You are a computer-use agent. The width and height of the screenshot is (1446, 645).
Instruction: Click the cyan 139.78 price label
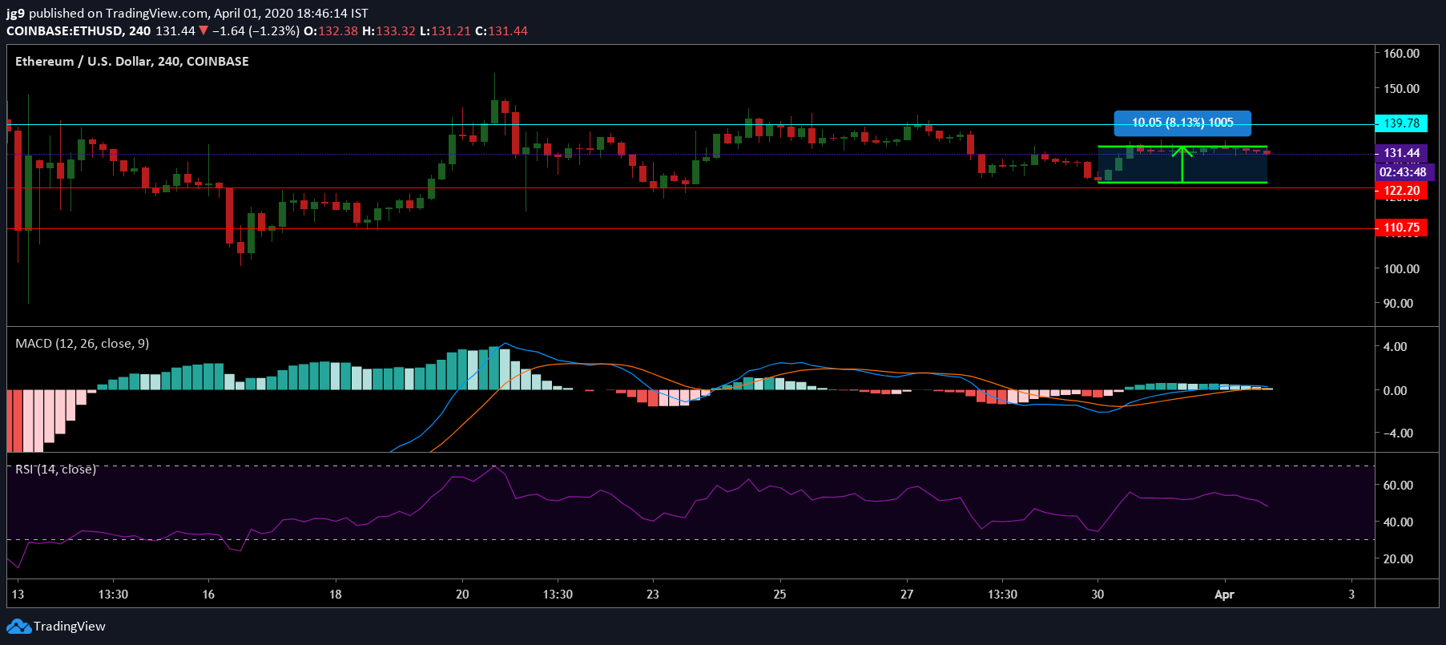(x=1401, y=123)
